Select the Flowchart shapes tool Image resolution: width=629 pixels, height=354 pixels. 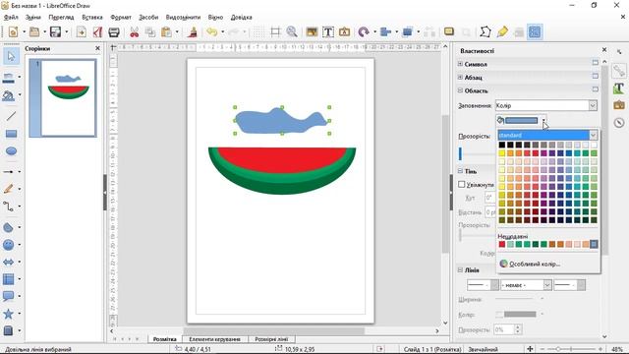(9, 279)
